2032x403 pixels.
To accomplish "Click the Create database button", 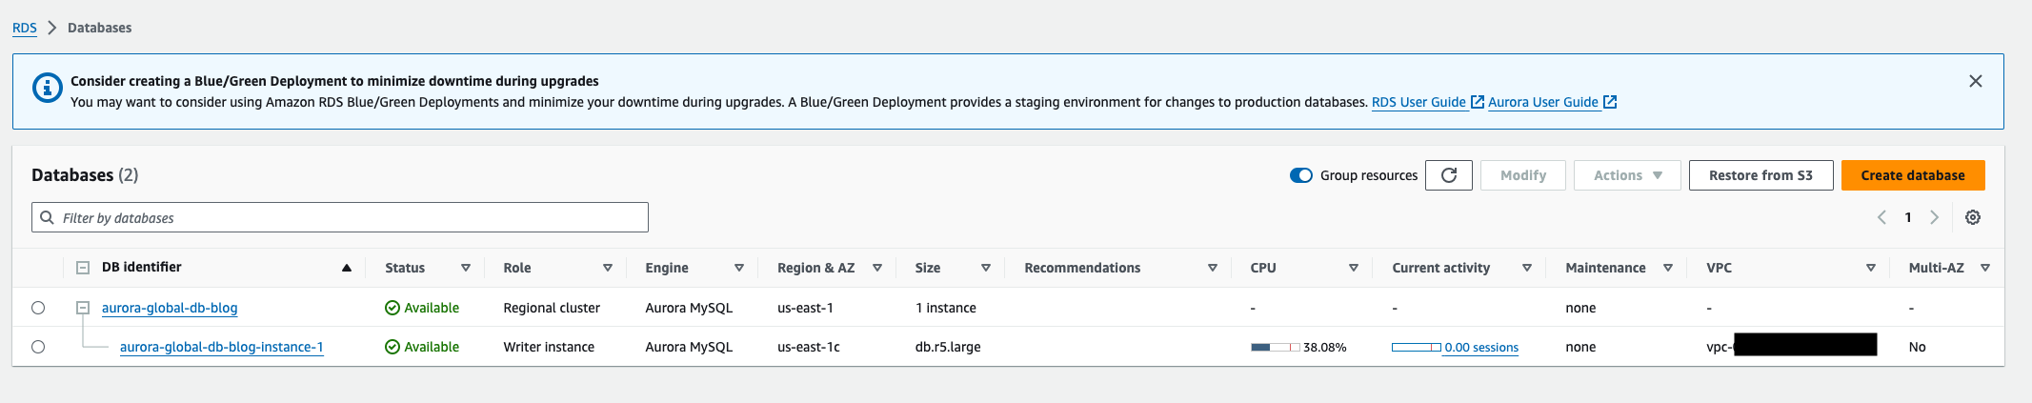I will 1912,175.
